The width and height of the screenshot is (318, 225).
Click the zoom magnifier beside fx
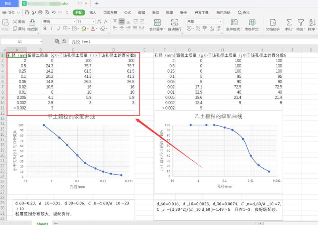coord(57,41)
